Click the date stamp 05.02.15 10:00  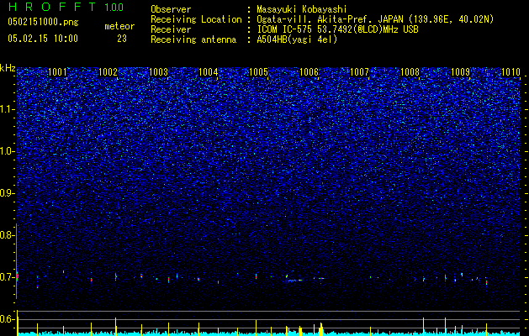pyautogui.click(x=43, y=39)
